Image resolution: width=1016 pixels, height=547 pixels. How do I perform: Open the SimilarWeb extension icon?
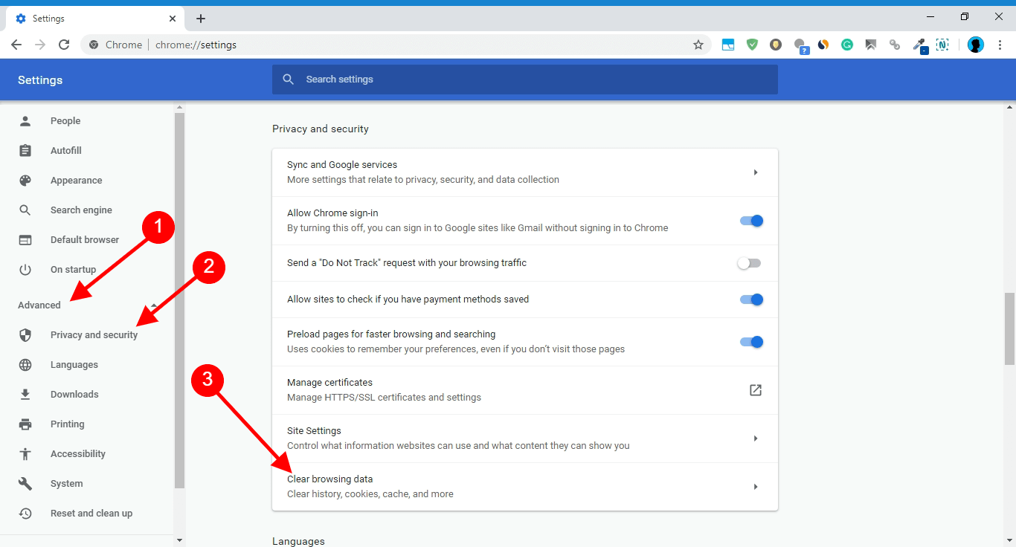(823, 45)
